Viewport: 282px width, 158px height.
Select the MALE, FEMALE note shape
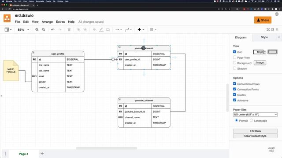[x=11, y=70]
